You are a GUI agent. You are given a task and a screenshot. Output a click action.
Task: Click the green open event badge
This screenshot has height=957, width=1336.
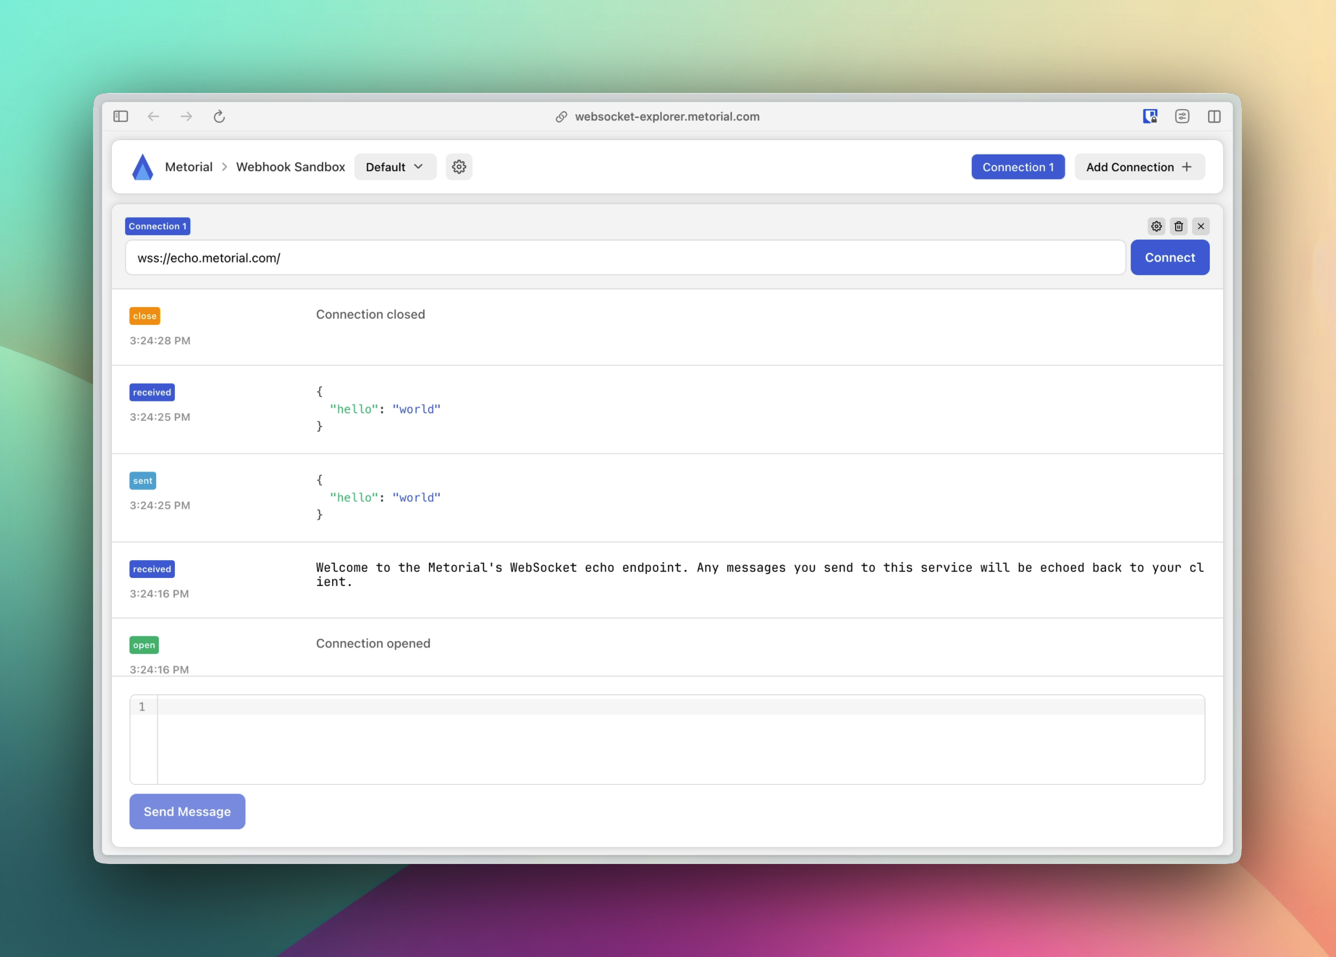[x=144, y=645]
